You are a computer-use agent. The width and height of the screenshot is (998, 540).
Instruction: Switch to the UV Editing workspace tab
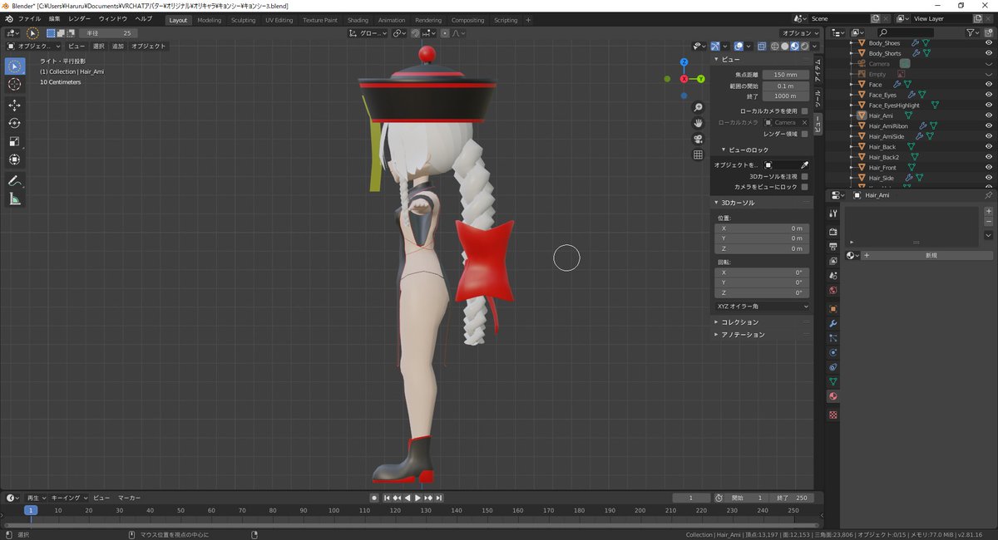click(279, 20)
